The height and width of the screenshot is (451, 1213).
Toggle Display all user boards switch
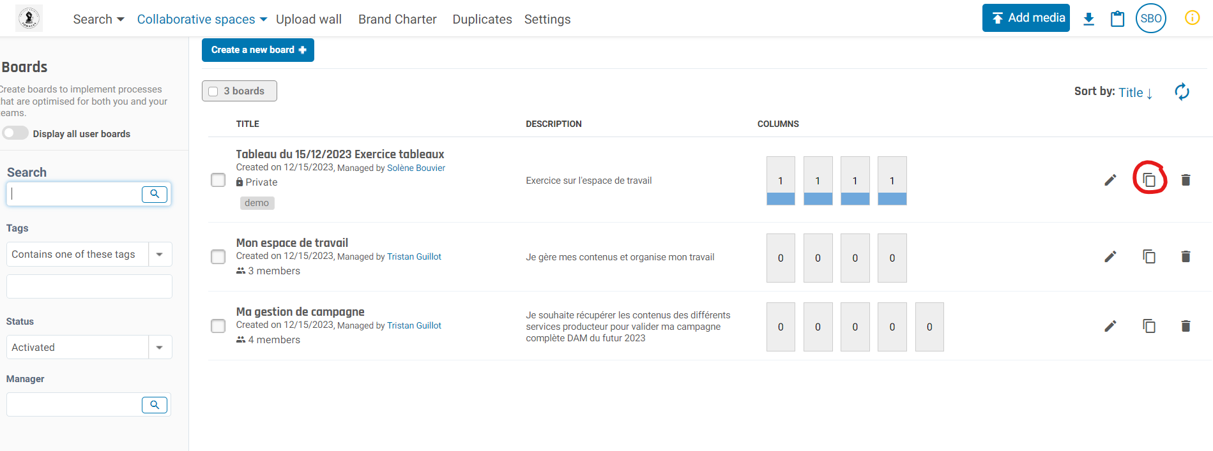15,133
